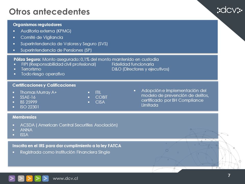245x184 pixels.
Task: Select the 'ITIL' bullet
Action: click(98, 92)
